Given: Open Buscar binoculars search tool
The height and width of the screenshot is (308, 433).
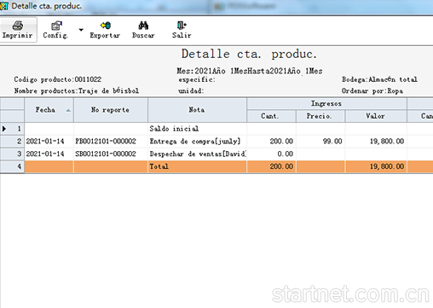Looking at the screenshot, I should (143, 26).
